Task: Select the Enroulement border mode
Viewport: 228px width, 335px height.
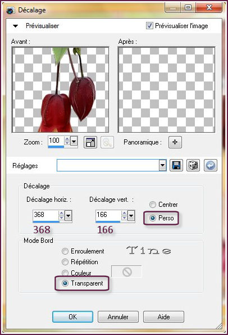Action: [65, 251]
